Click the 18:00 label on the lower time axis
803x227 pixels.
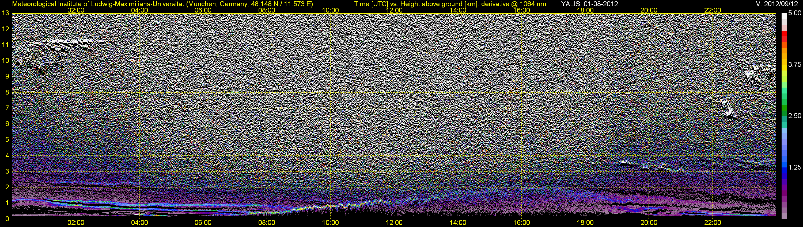click(585, 223)
